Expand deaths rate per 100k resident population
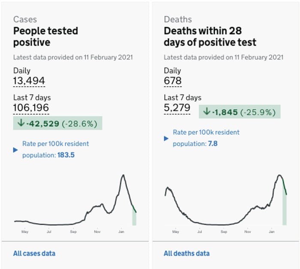Image resolution: width=300 pixels, height=269 pixels. [166, 138]
